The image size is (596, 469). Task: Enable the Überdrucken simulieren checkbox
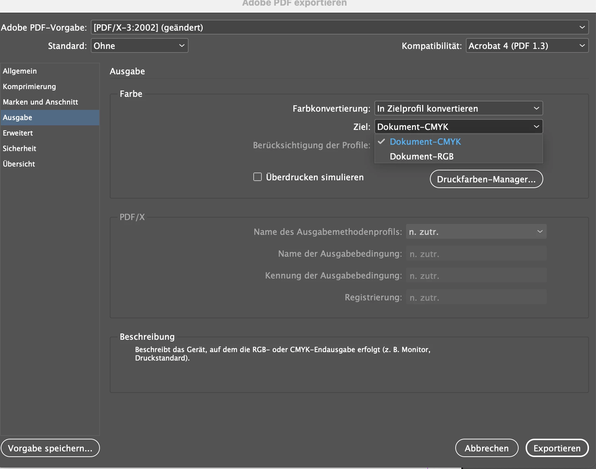[x=258, y=177]
